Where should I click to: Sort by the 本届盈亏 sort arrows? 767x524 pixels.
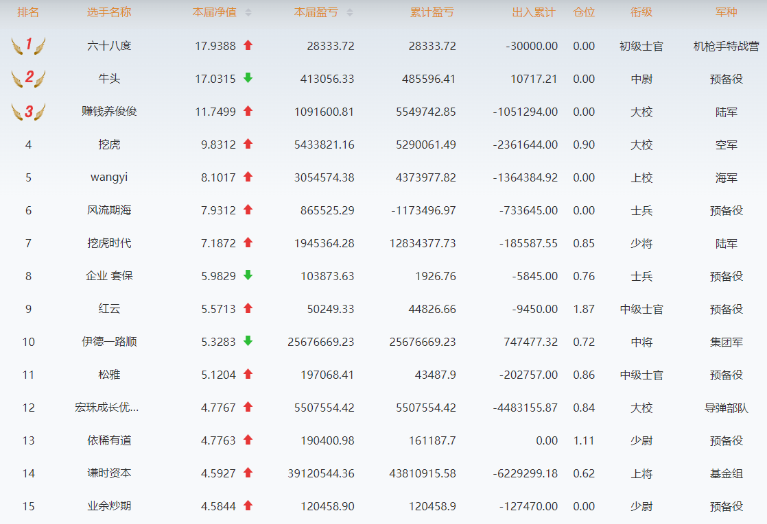(x=350, y=13)
